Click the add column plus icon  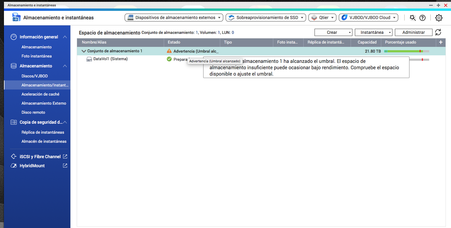[x=441, y=42]
